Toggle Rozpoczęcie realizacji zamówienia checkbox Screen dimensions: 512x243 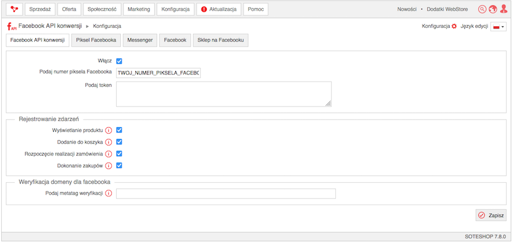[119, 153]
